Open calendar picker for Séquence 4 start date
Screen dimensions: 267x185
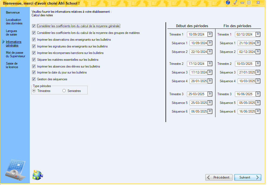coord(211,81)
